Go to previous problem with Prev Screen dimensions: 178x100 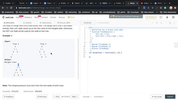[x=57, y=97]
